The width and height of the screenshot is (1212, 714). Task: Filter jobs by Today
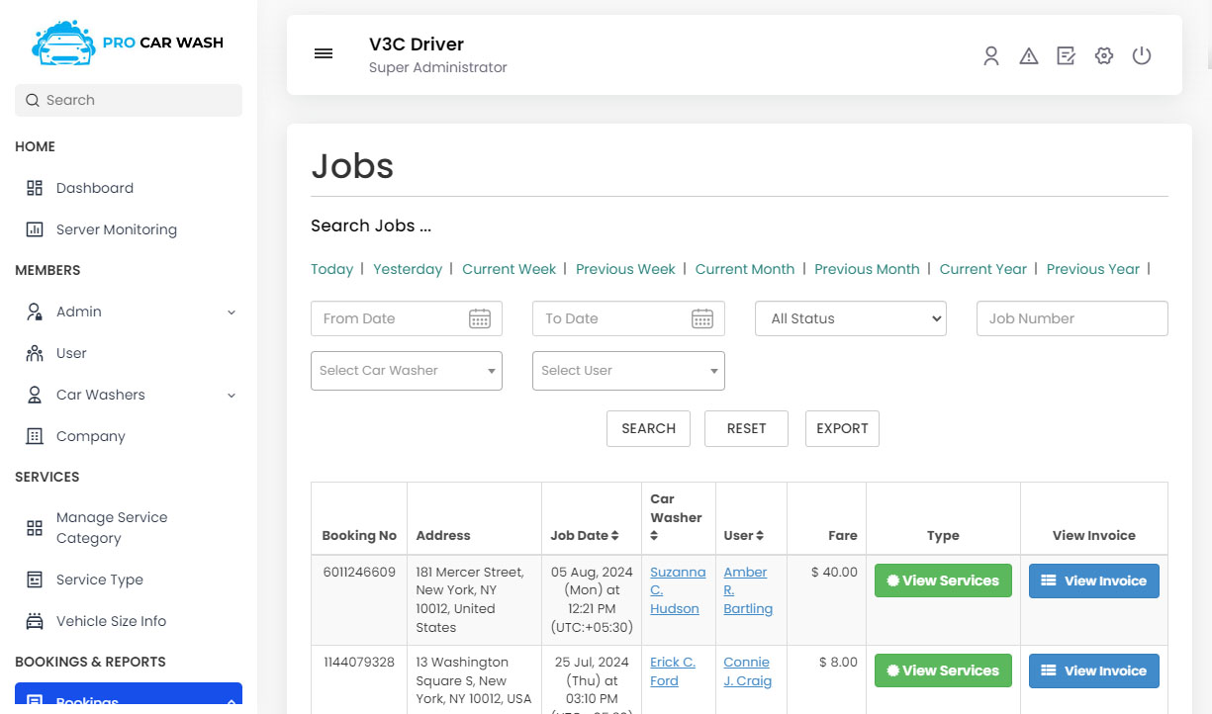point(331,269)
